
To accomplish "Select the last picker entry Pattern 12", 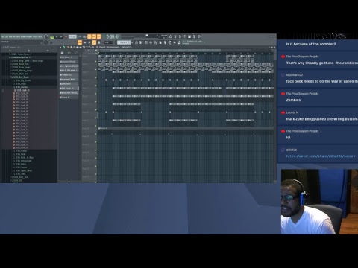I will point(69,98).
